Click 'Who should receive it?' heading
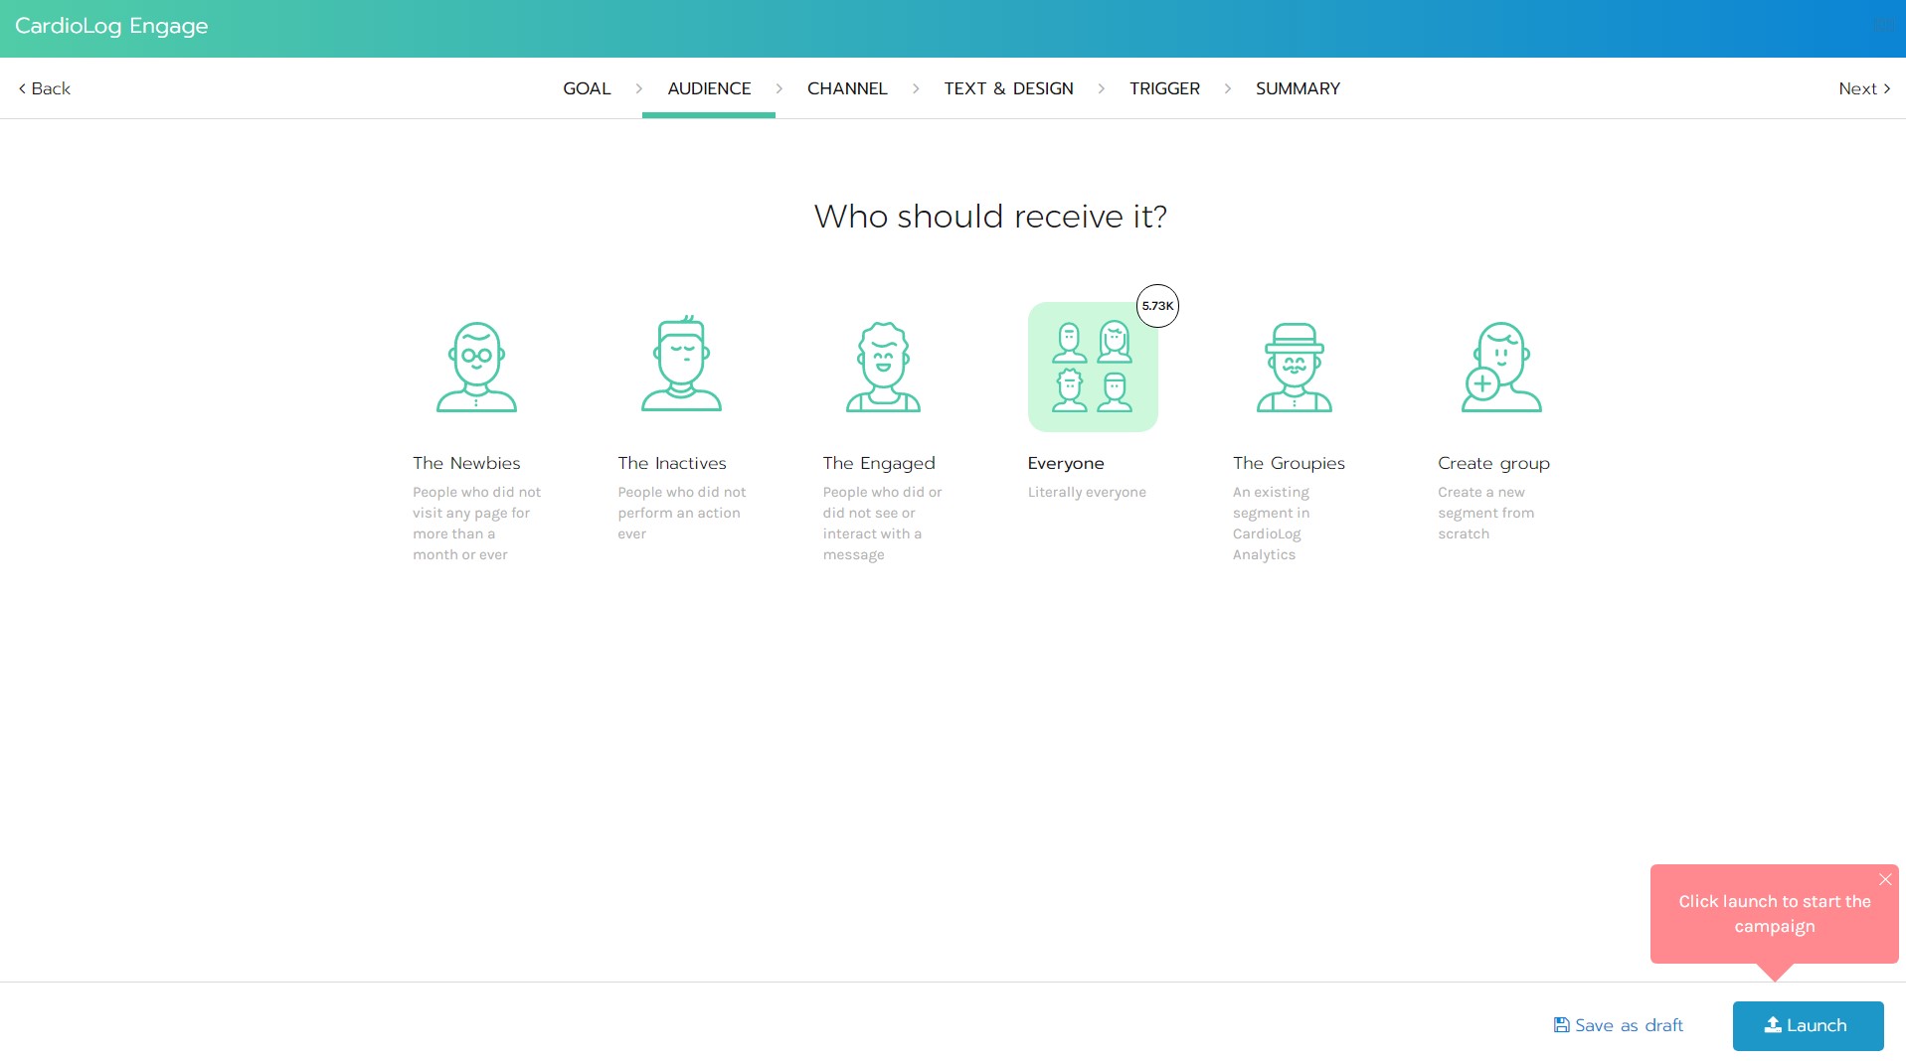1906x1061 pixels. [x=990, y=217]
